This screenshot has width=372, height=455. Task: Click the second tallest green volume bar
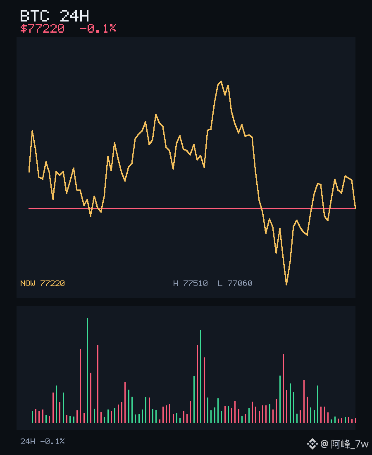pos(200,376)
